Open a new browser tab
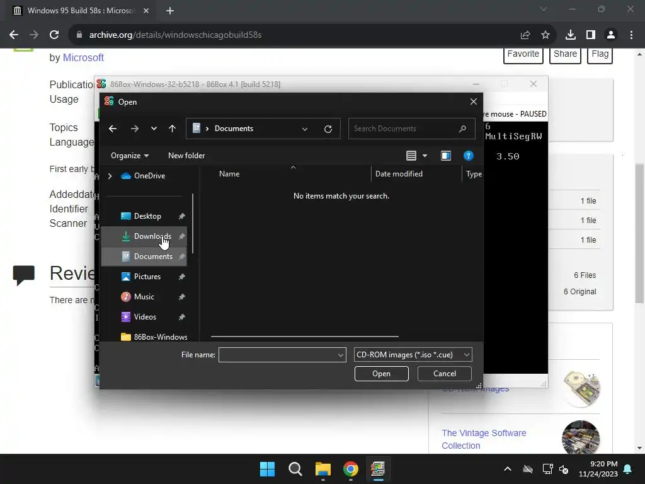 pyautogui.click(x=170, y=11)
